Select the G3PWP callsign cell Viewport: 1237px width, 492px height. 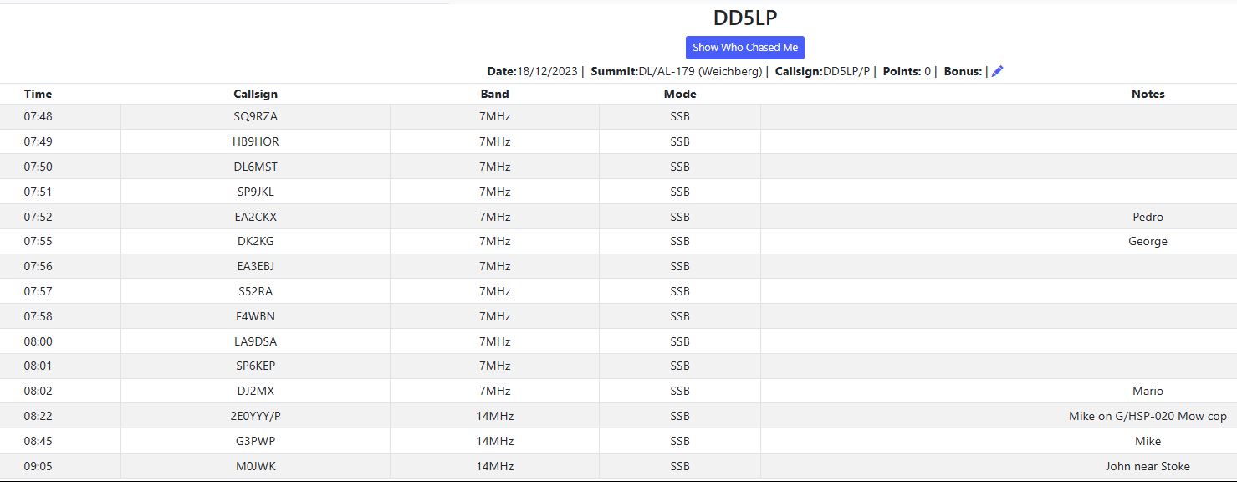pos(255,441)
